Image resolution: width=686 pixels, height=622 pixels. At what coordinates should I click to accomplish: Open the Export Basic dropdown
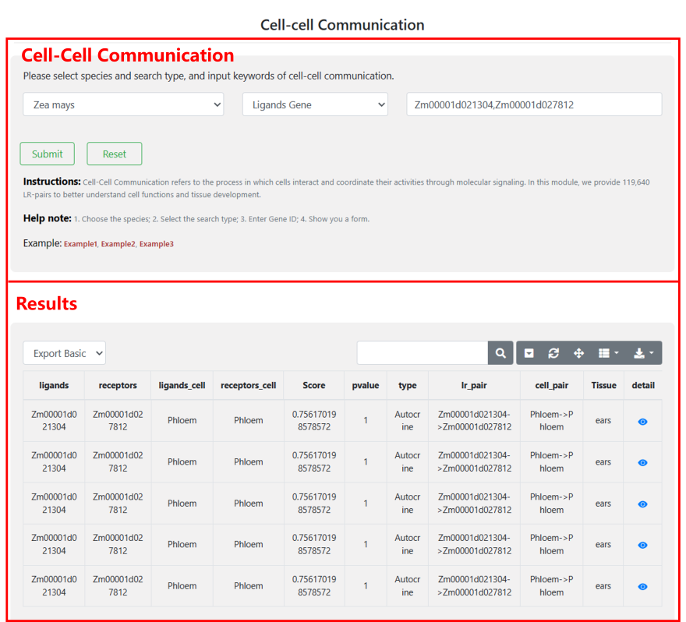coord(64,353)
